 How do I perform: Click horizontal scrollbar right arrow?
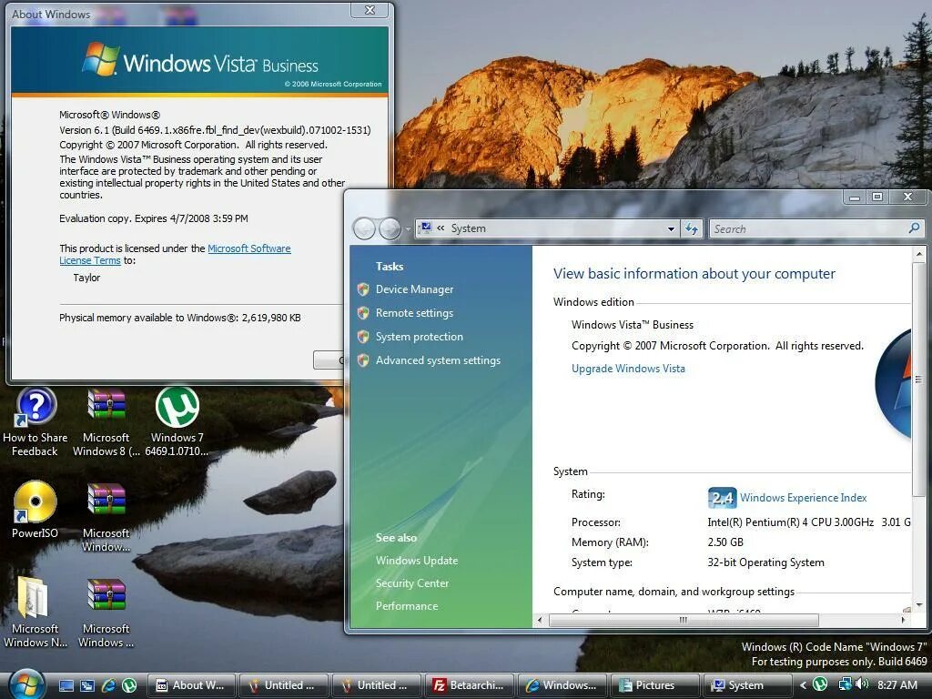(x=904, y=620)
